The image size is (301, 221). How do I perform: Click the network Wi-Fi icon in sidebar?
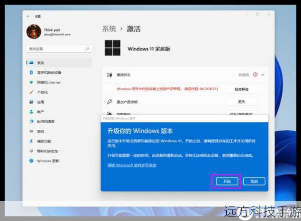tap(31, 83)
